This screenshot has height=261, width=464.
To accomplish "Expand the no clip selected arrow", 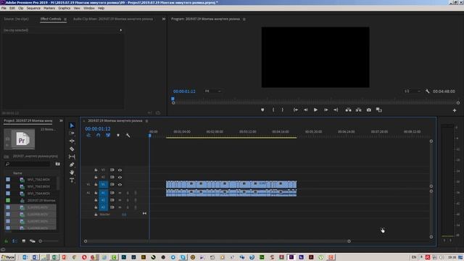I will tap(121, 30).
